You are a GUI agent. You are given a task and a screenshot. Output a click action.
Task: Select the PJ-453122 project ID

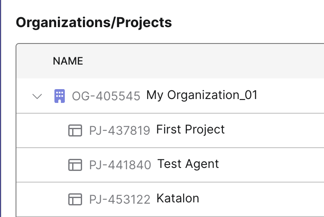coord(120,199)
